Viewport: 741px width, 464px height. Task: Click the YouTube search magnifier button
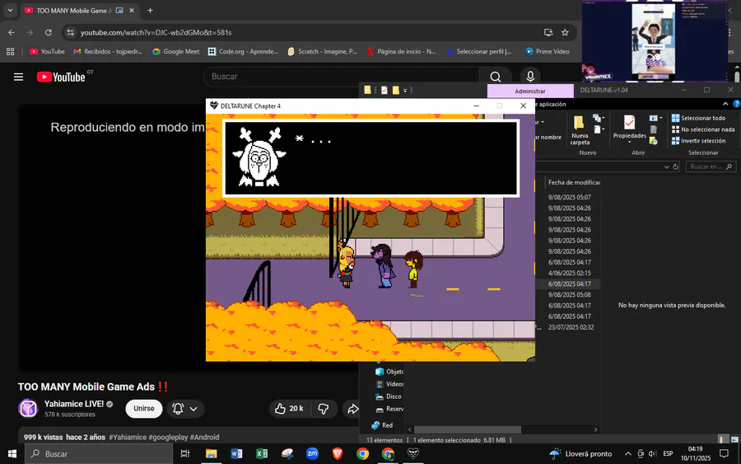(495, 77)
